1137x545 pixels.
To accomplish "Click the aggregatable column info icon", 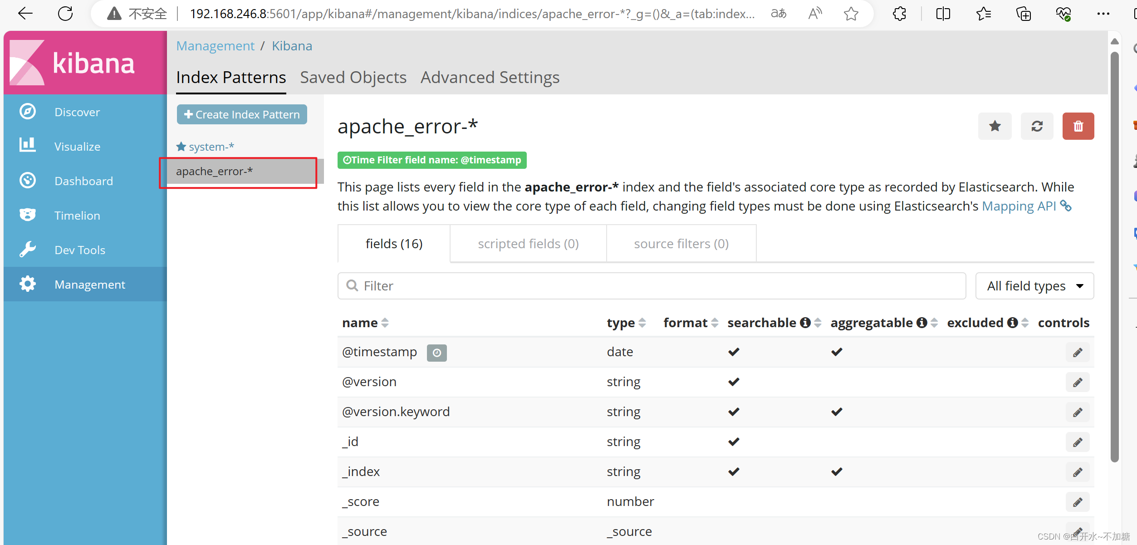I will (921, 323).
